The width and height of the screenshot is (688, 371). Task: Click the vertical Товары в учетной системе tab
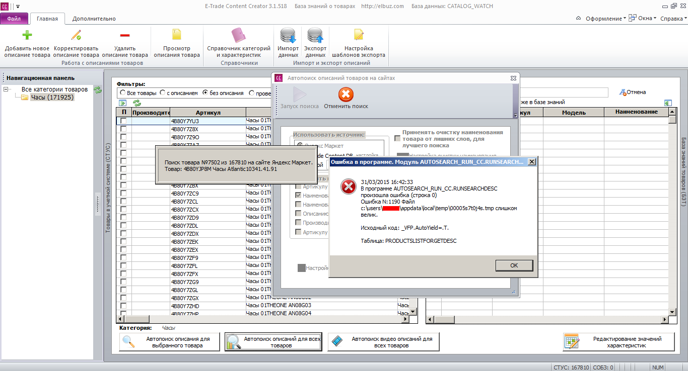tap(108, 188)
